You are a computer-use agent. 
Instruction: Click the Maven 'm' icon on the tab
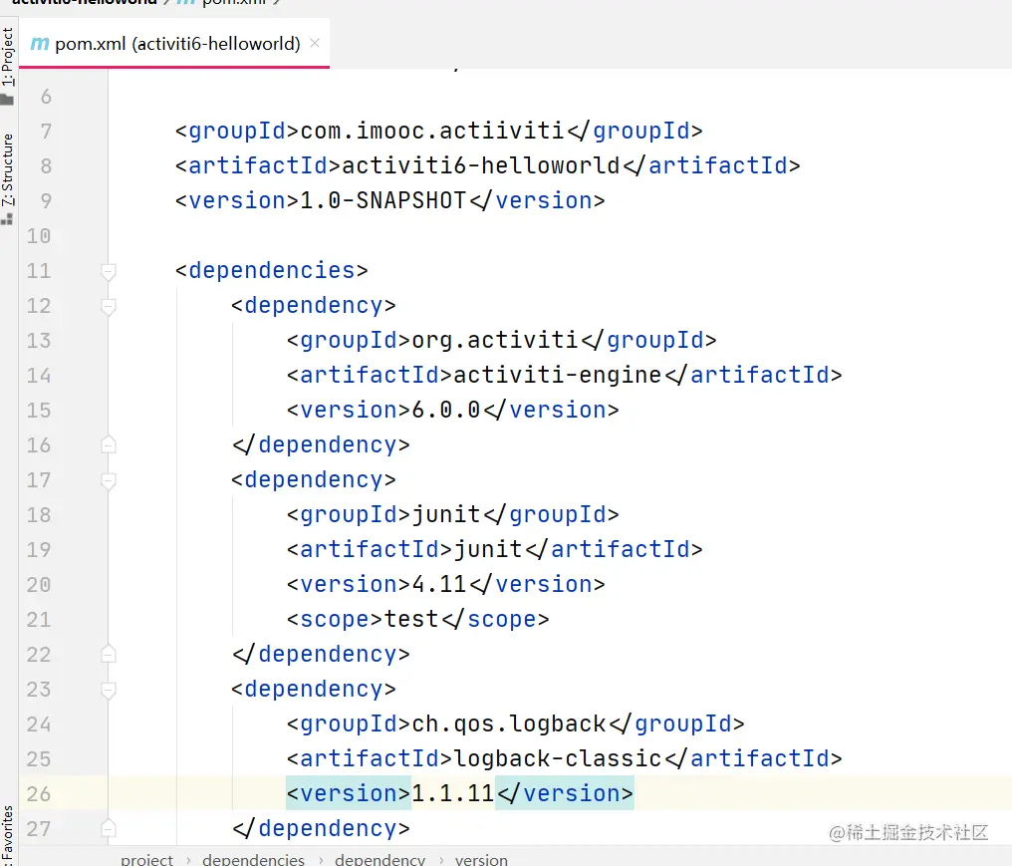(40, 44)
